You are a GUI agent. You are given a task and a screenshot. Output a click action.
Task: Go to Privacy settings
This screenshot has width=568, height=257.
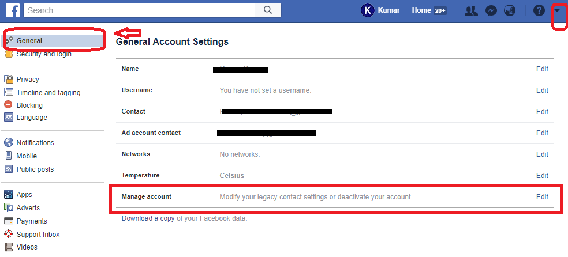tap(28, 80)
